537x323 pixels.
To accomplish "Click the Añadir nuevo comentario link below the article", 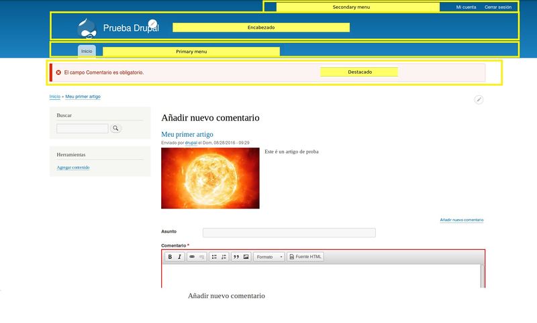I will click(462, 220).
